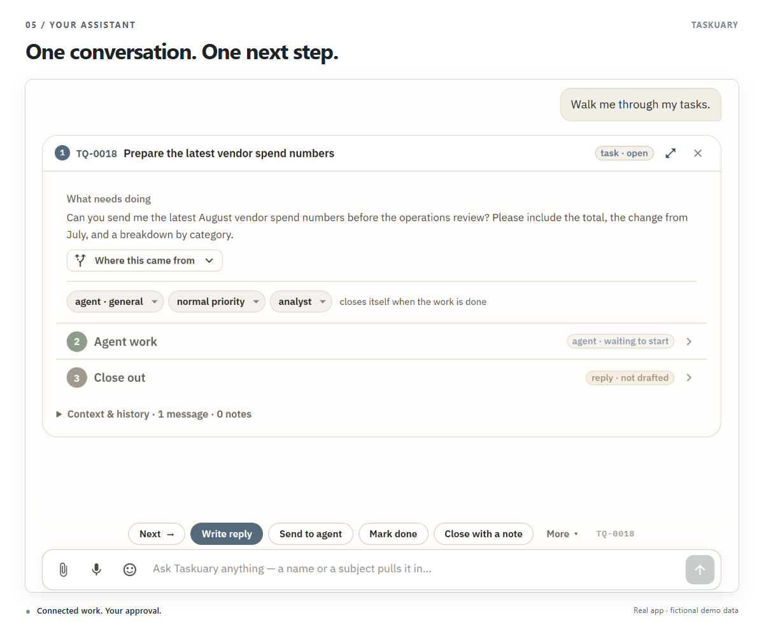Click Connected work. Your approval. text
Screen dimensions: 764x641
99,611
